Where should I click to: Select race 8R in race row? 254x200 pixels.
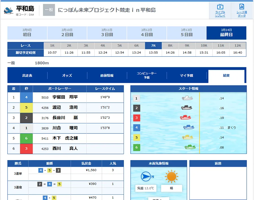coord(170,46)
